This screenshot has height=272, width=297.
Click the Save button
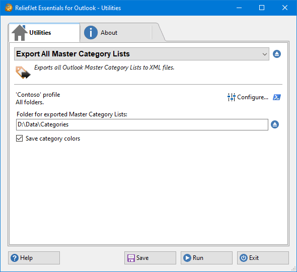point(150,258)
